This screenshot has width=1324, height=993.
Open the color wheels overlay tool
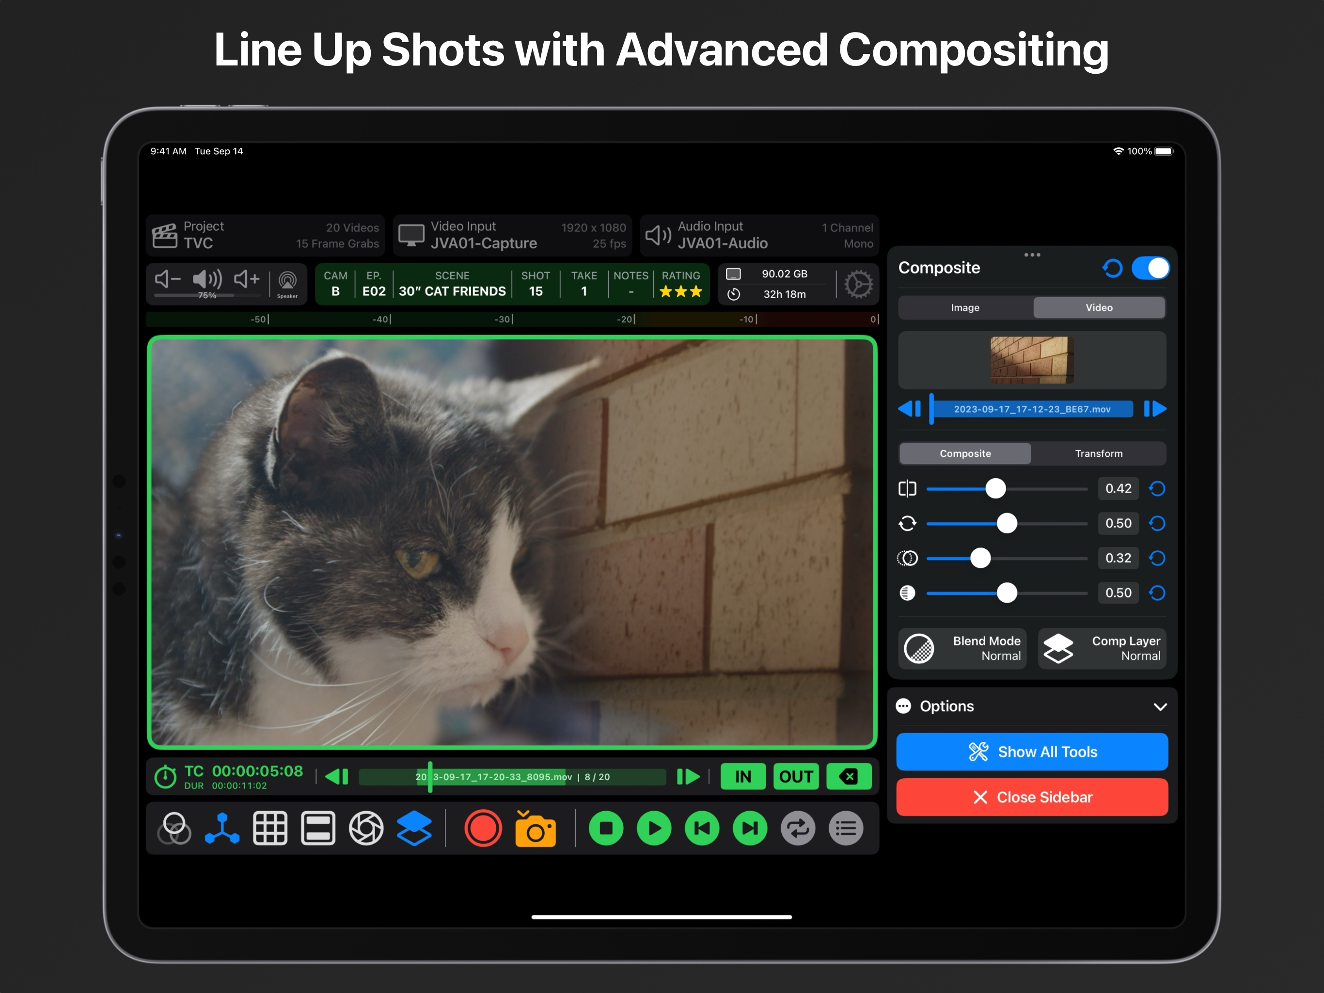[x=174, y=829]
